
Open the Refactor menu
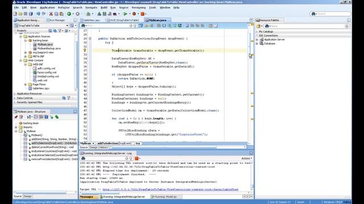point(64,7)
